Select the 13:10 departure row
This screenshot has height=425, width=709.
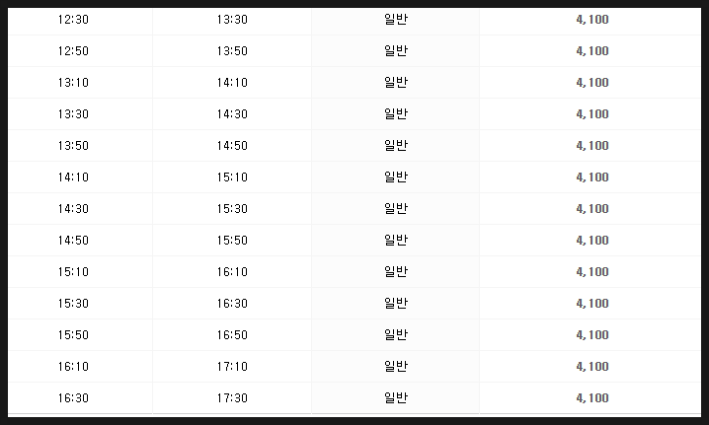[354, 83]
